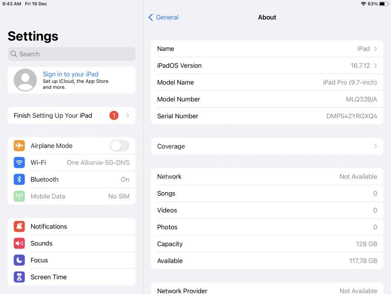Tap the Airplane Mode icon
391x294 pixels.
(x=19, y=146)
